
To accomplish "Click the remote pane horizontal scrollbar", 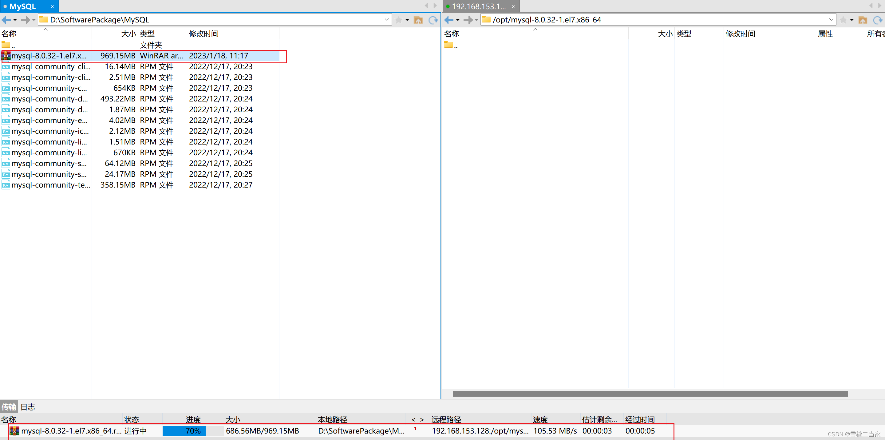I will pyautogui.click(x=650, y=394).
